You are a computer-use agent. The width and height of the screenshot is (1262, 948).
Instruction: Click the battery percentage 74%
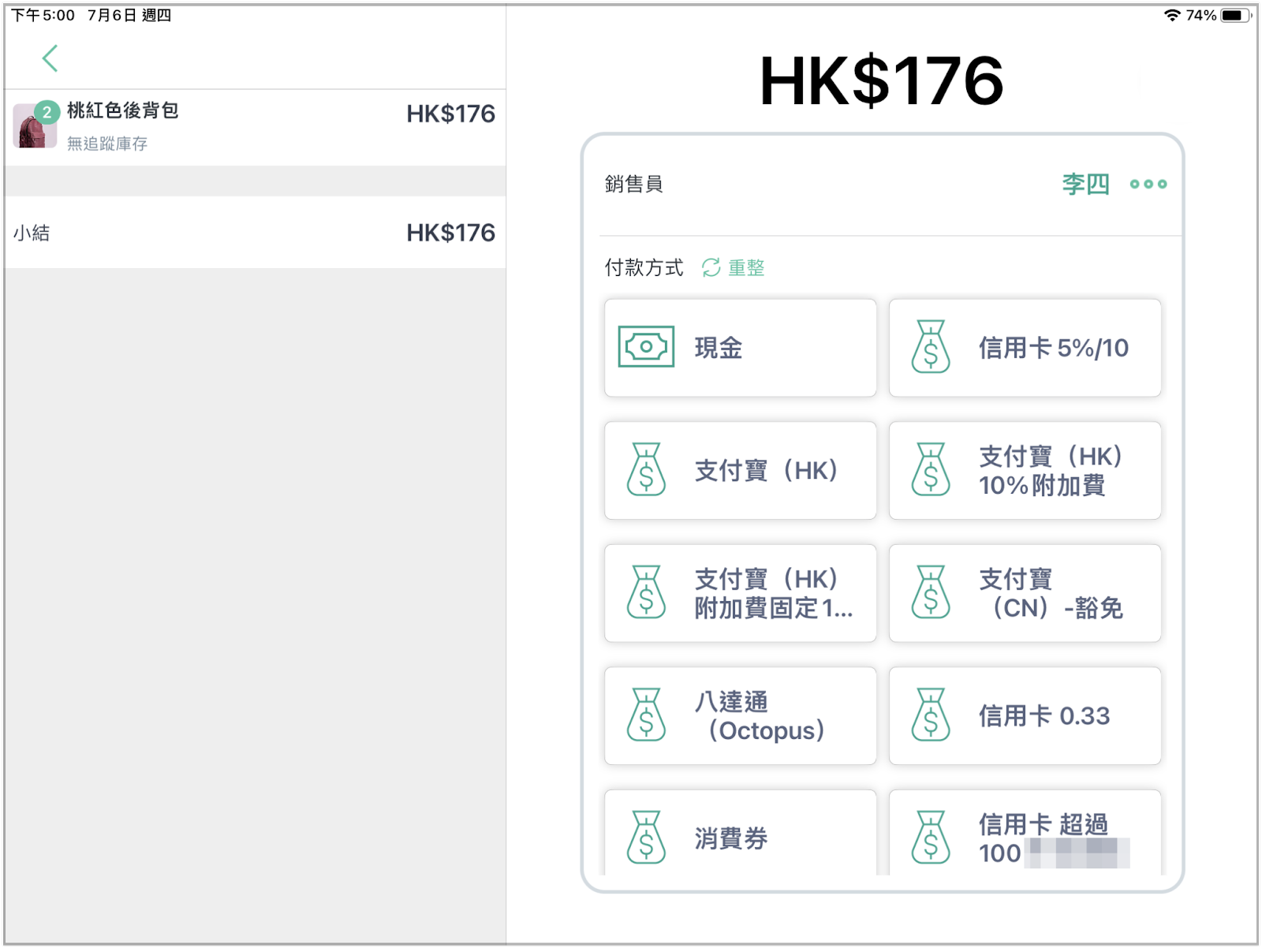tap(1201, 15)
